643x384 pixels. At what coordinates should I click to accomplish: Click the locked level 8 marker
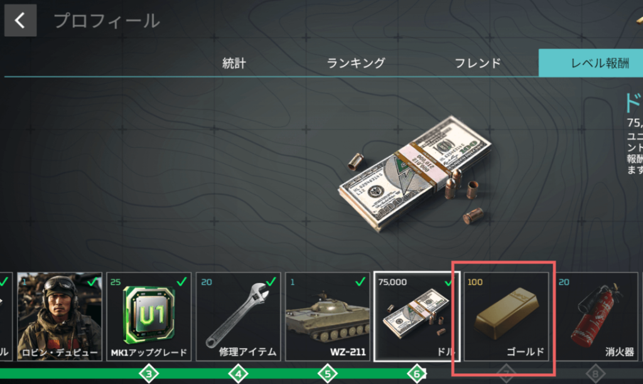click(595, 374)
